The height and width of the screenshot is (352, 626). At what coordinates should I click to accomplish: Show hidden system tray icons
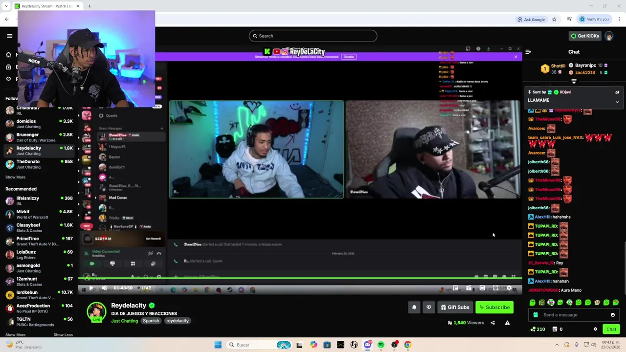click(557, 345)
